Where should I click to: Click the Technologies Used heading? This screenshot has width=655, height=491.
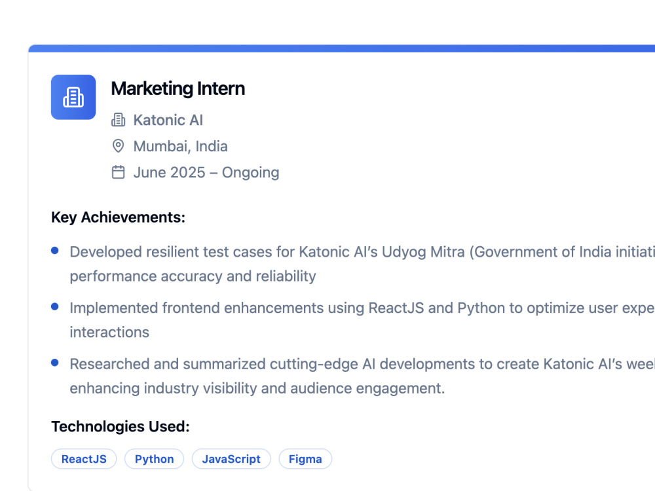[x=121, y=426]
